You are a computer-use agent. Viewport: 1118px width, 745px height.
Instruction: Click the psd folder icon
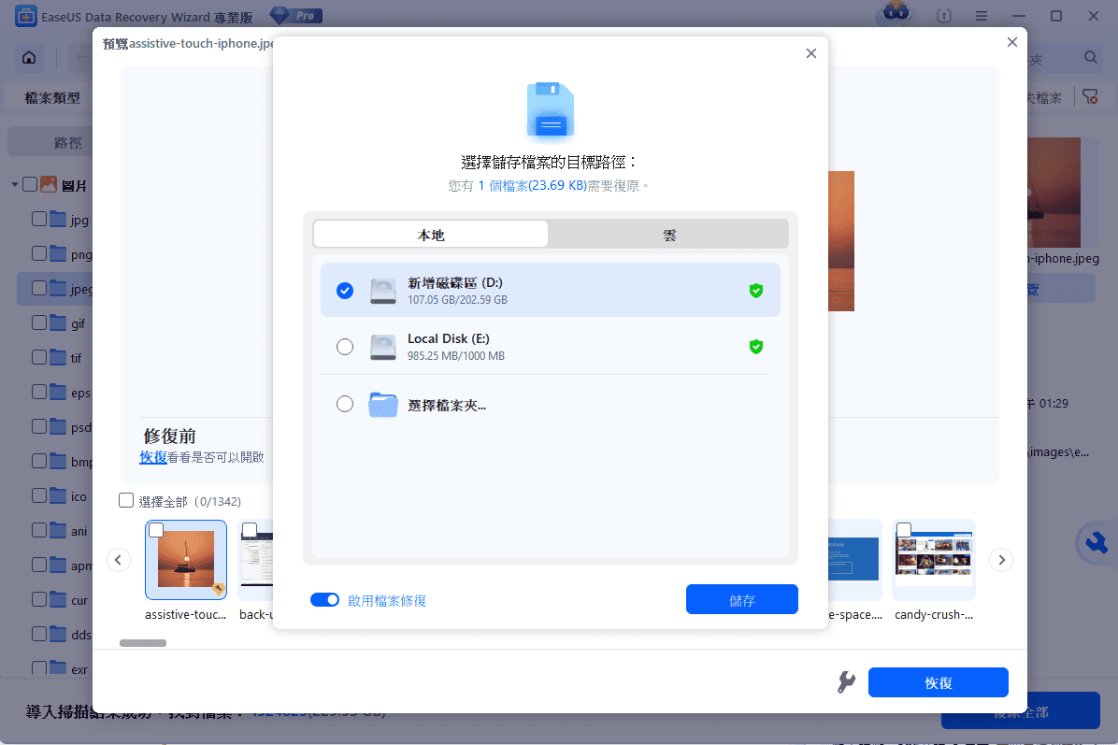(59, 426)
